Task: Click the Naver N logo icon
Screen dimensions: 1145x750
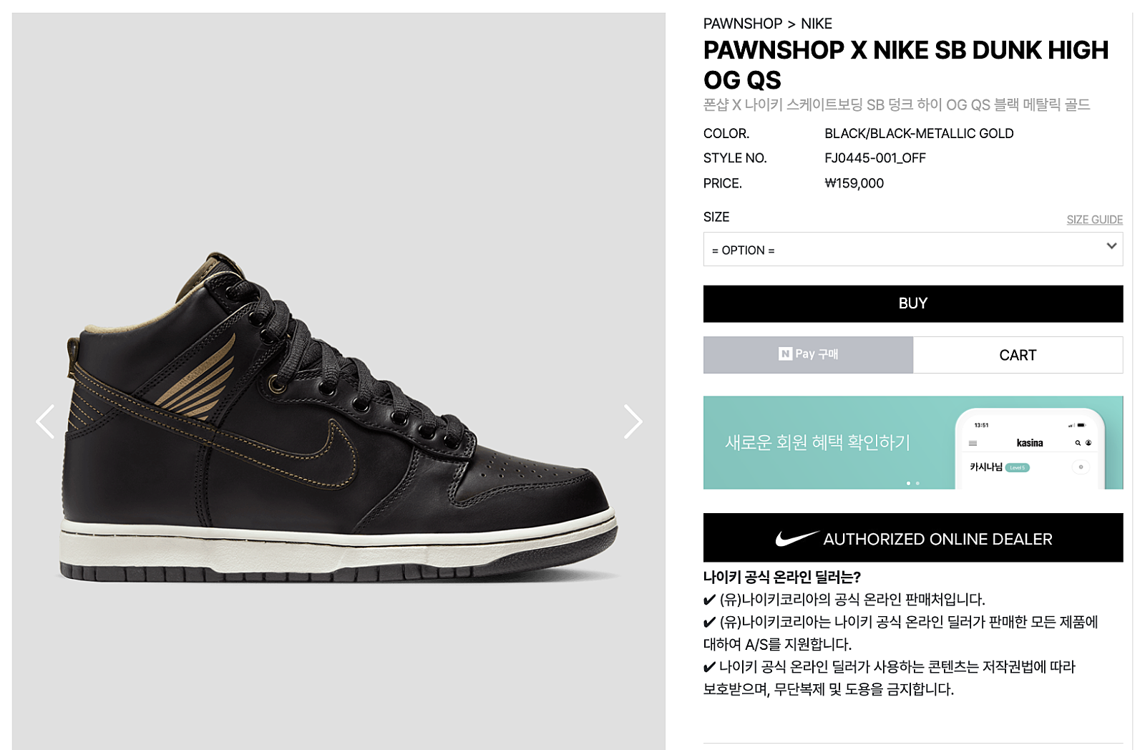Action: [785, 354]
